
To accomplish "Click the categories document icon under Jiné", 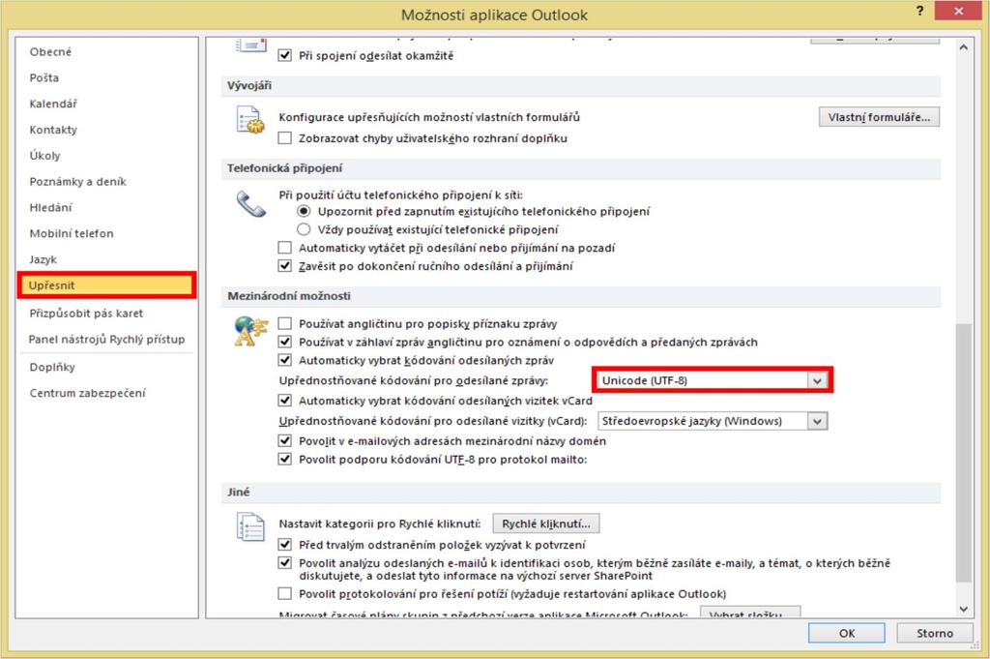I will [250, 527].
